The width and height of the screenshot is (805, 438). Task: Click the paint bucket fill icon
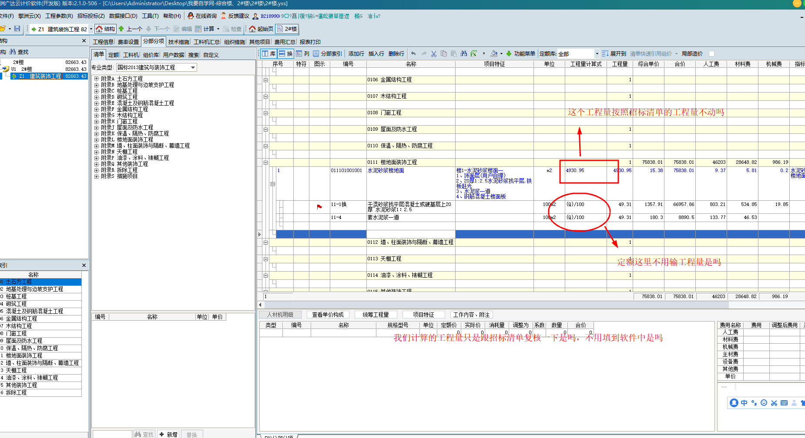click(x=494, y=54)
